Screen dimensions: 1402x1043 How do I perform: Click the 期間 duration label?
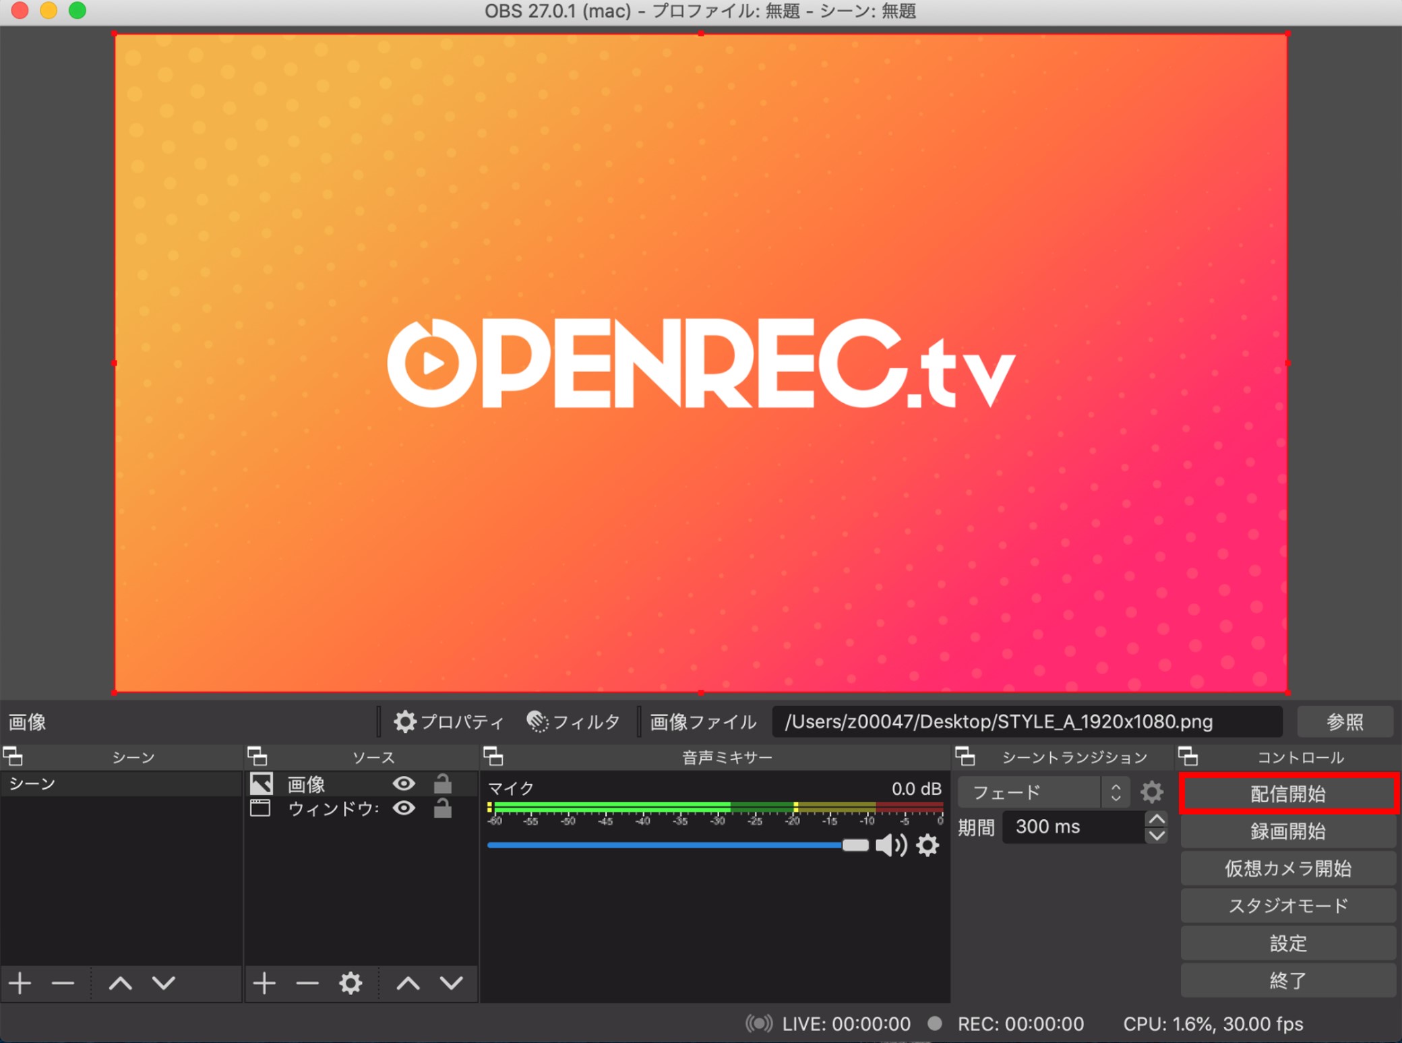[976, 827]
